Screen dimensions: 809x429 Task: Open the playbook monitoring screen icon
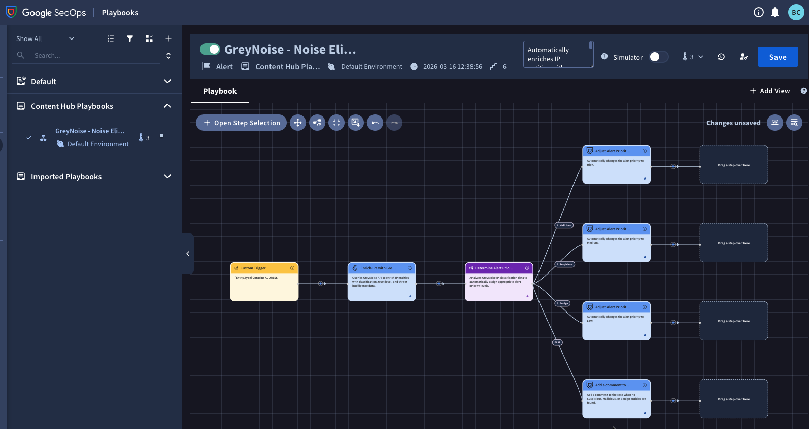click(x=775, y=123)
